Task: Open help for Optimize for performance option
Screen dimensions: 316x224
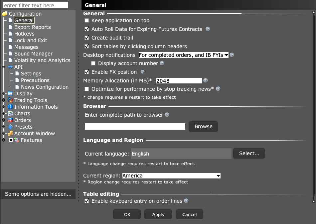Action: coord(218,89)
